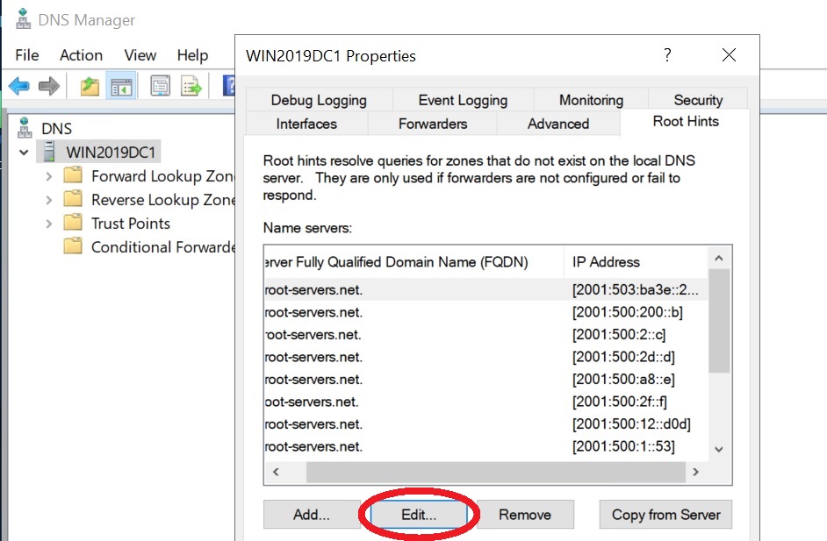Click the horizontal scrollbar thumb in name servers list
This screenshot has height=541, width=827.
(496, 472)
